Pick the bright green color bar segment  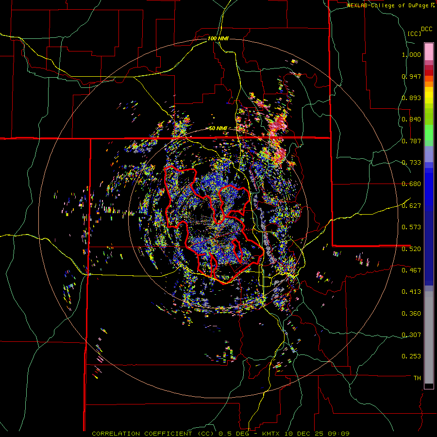pos(429,133)
